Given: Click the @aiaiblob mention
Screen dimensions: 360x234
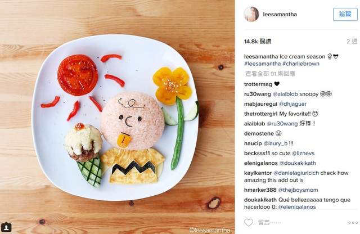Looking at the screenshot, I should [285, 94].
